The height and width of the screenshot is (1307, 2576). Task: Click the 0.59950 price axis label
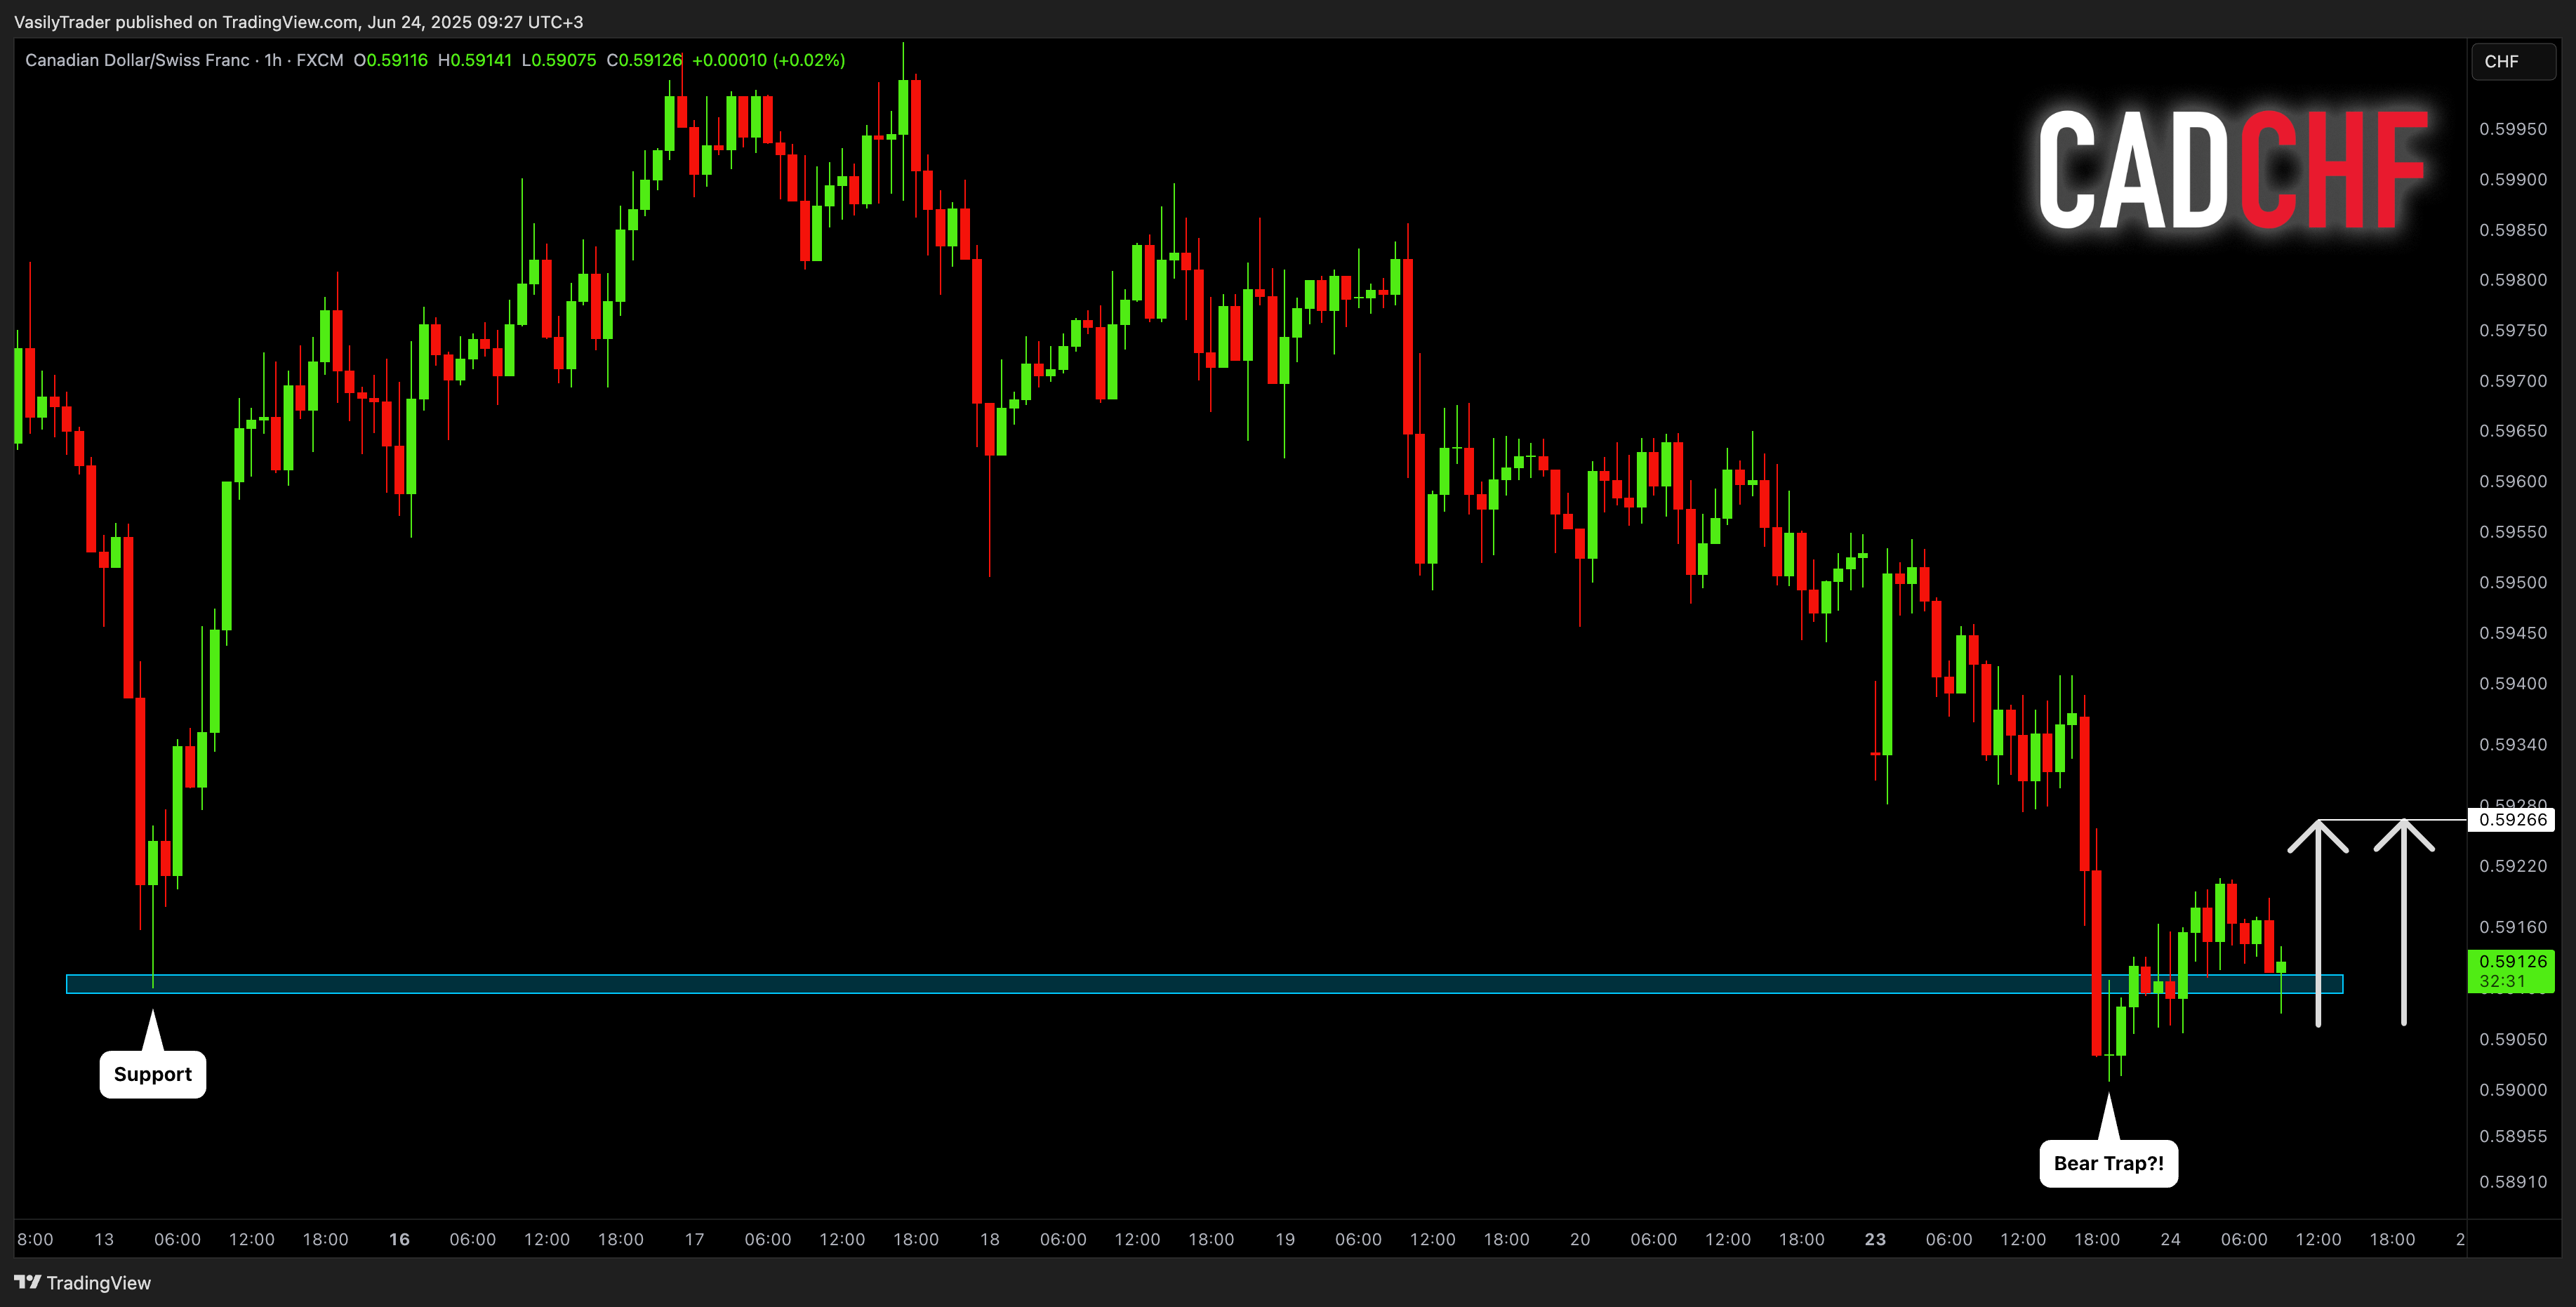coord(2513,129)
